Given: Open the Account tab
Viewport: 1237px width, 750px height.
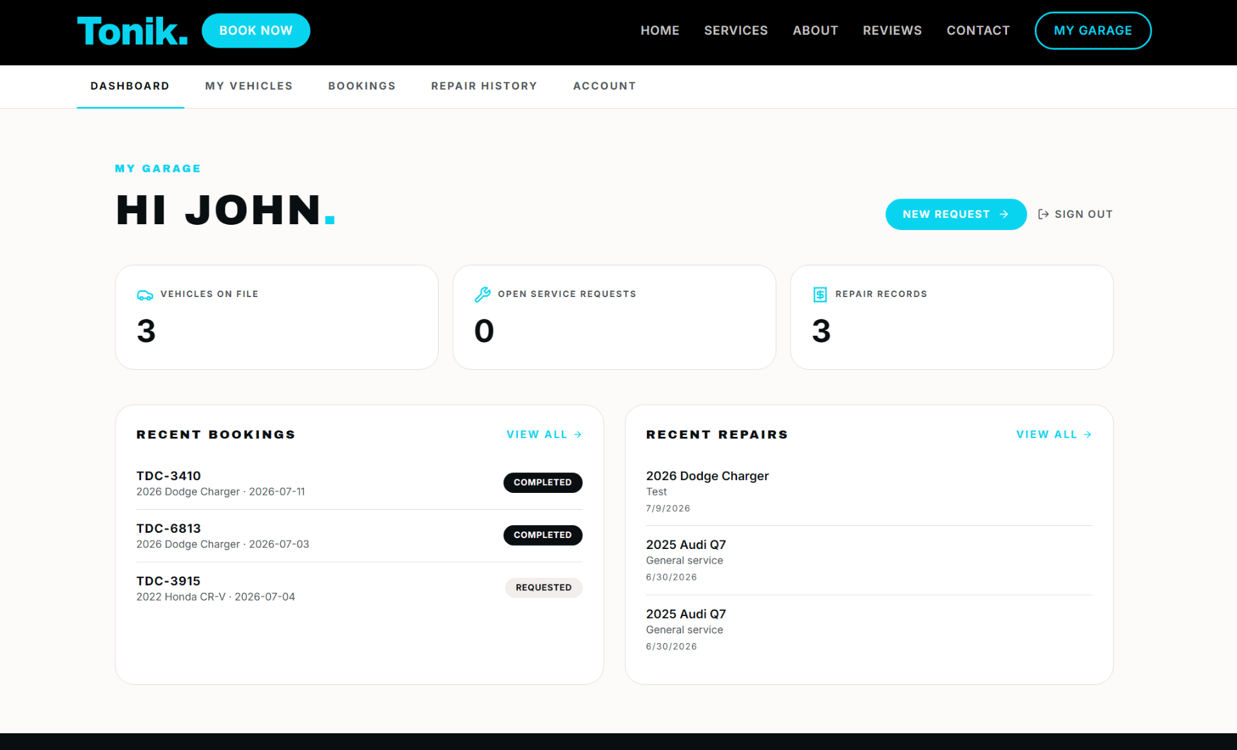Looking at the screenshot, I should 604,86.
